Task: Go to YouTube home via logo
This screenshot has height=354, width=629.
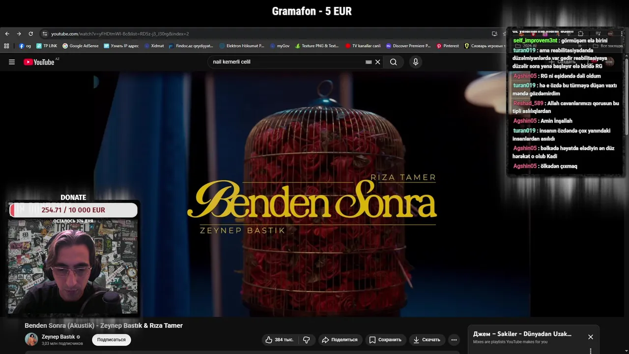Action: [39, 62]
